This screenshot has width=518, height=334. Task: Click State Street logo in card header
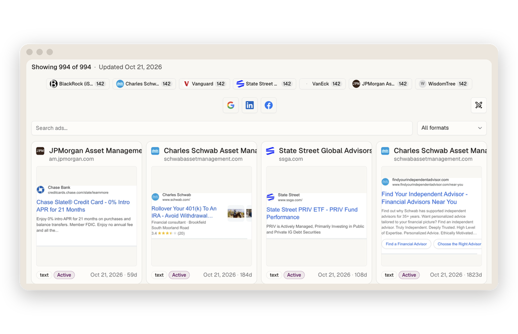pyautogui.click(x=270, y=151)
